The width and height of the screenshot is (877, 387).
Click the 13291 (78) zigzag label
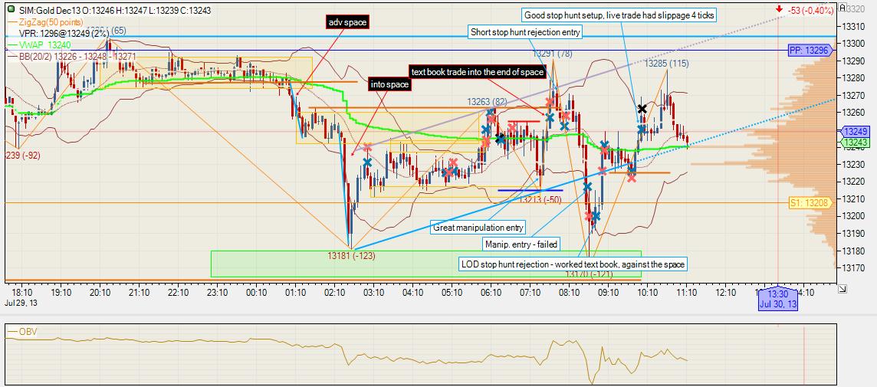pos(552,54)
